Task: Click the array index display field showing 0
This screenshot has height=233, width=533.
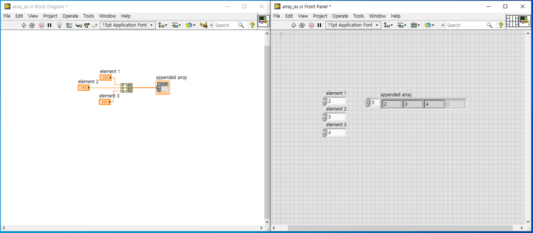Action: pyautogui.click(x=375, y=102)
